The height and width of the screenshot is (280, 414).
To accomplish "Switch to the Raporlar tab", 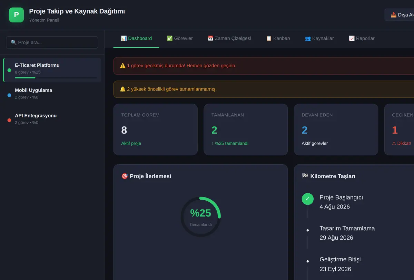I will pyautogui.click(x=362, y=39).
